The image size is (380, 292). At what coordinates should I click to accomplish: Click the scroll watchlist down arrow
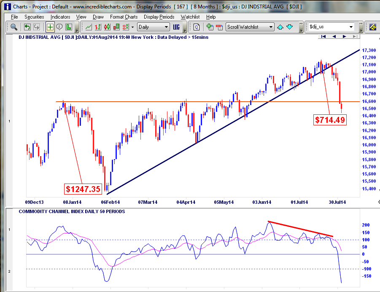pos(290,27)
